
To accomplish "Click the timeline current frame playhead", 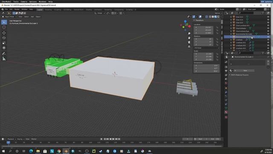I will tap(9, 142).
